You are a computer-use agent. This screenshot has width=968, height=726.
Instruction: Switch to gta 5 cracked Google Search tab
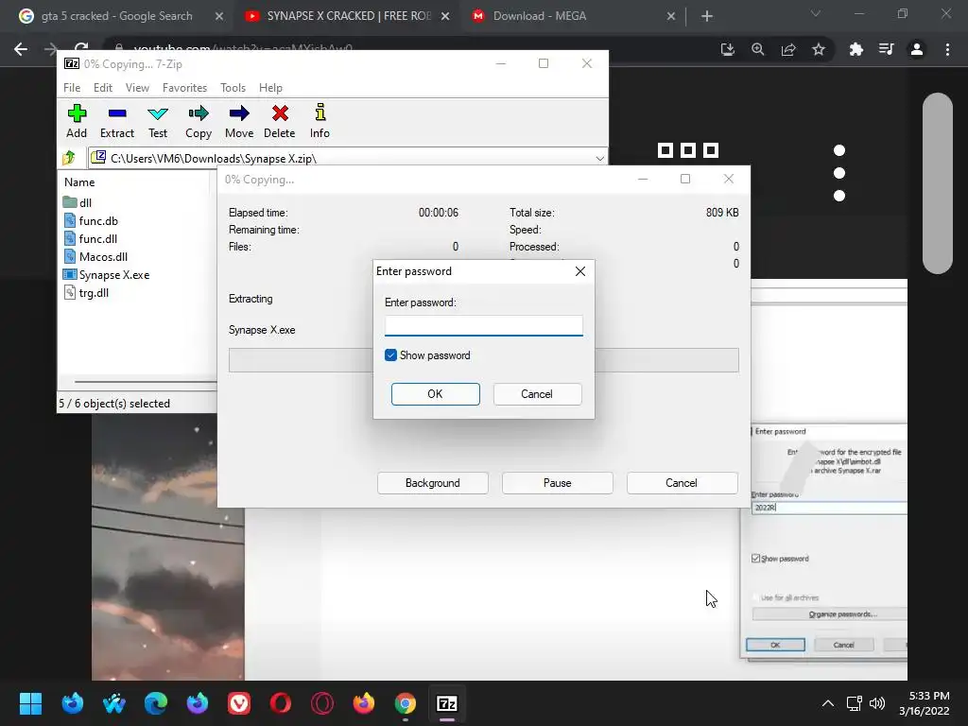[x=116, y=16]
